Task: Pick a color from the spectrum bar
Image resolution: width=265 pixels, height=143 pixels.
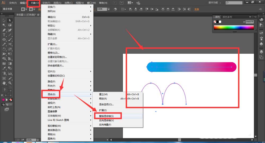Action: 233,27
